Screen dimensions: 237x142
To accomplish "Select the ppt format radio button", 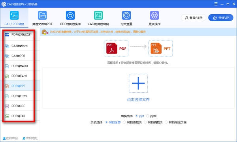I will coord(136,116).
